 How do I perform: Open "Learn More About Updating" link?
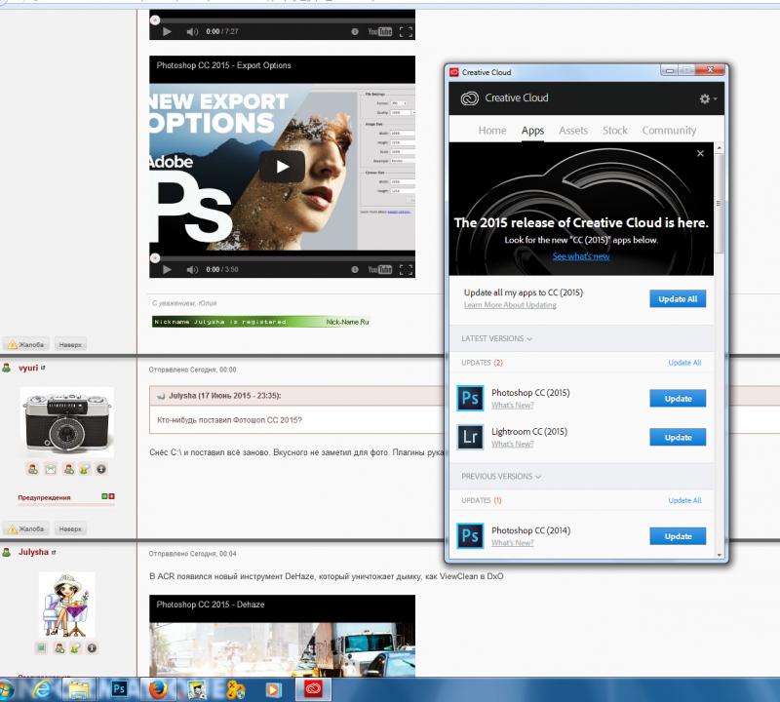[510, 304]
